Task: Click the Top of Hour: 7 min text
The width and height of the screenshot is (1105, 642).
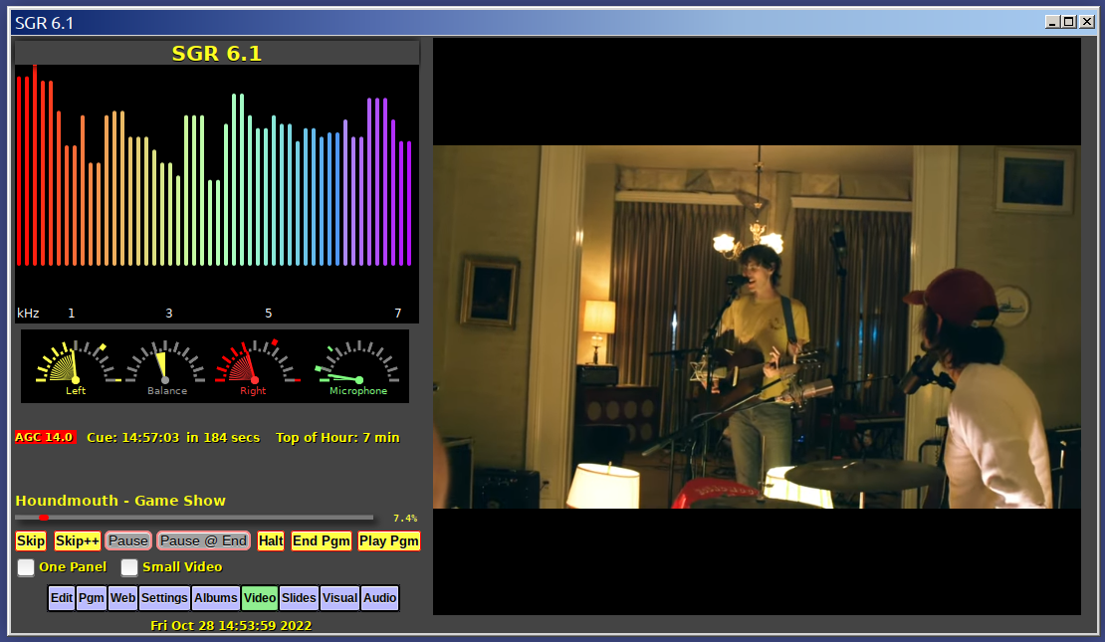Action: pyautogui.click(x=337, y=438)
